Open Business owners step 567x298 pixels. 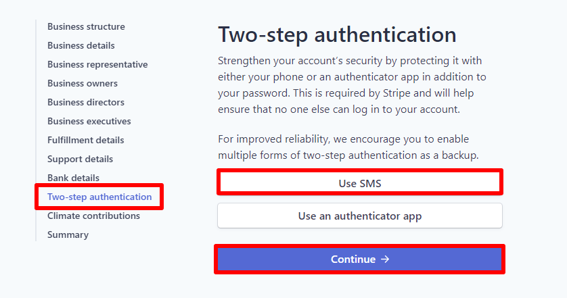(83, 84)
